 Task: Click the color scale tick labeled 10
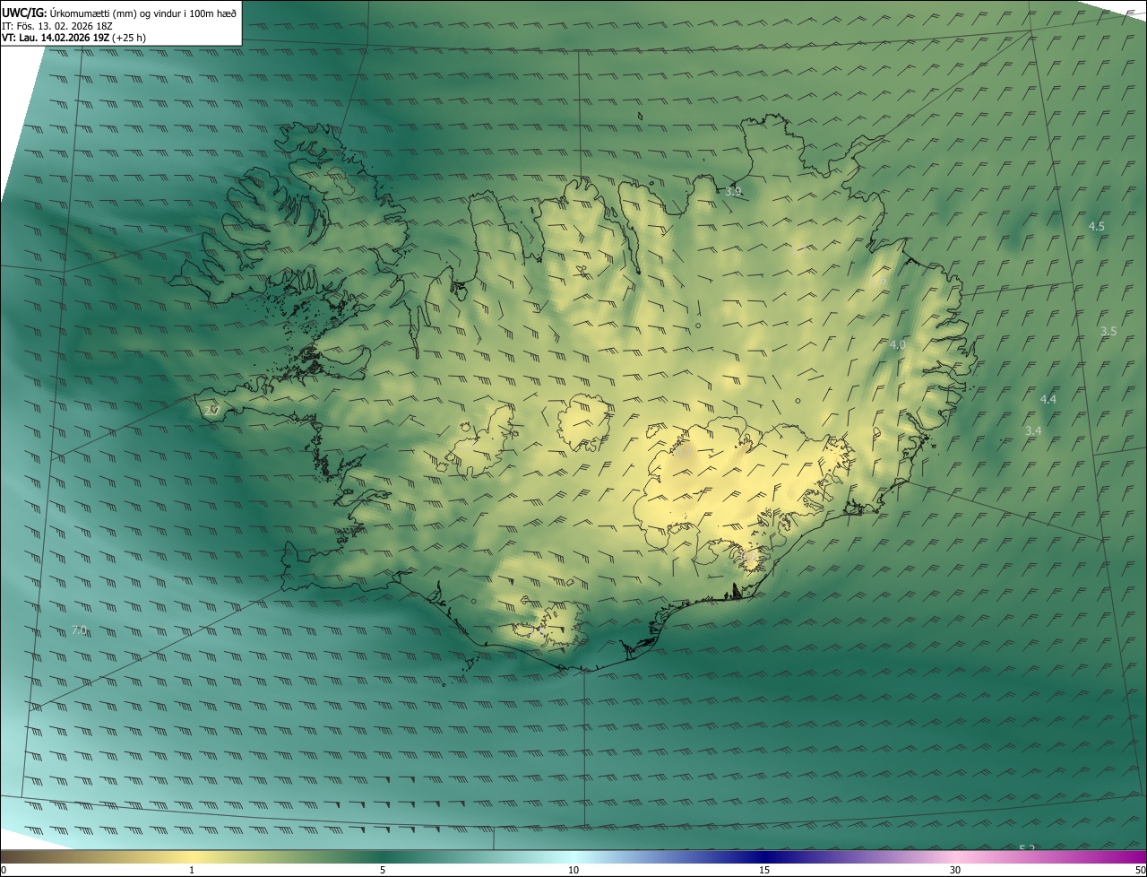click(573, 870)
